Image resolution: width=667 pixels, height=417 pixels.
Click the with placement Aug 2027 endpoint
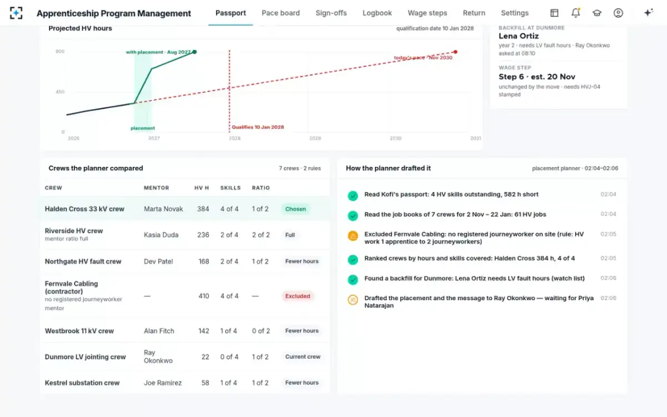coord(194,52)
